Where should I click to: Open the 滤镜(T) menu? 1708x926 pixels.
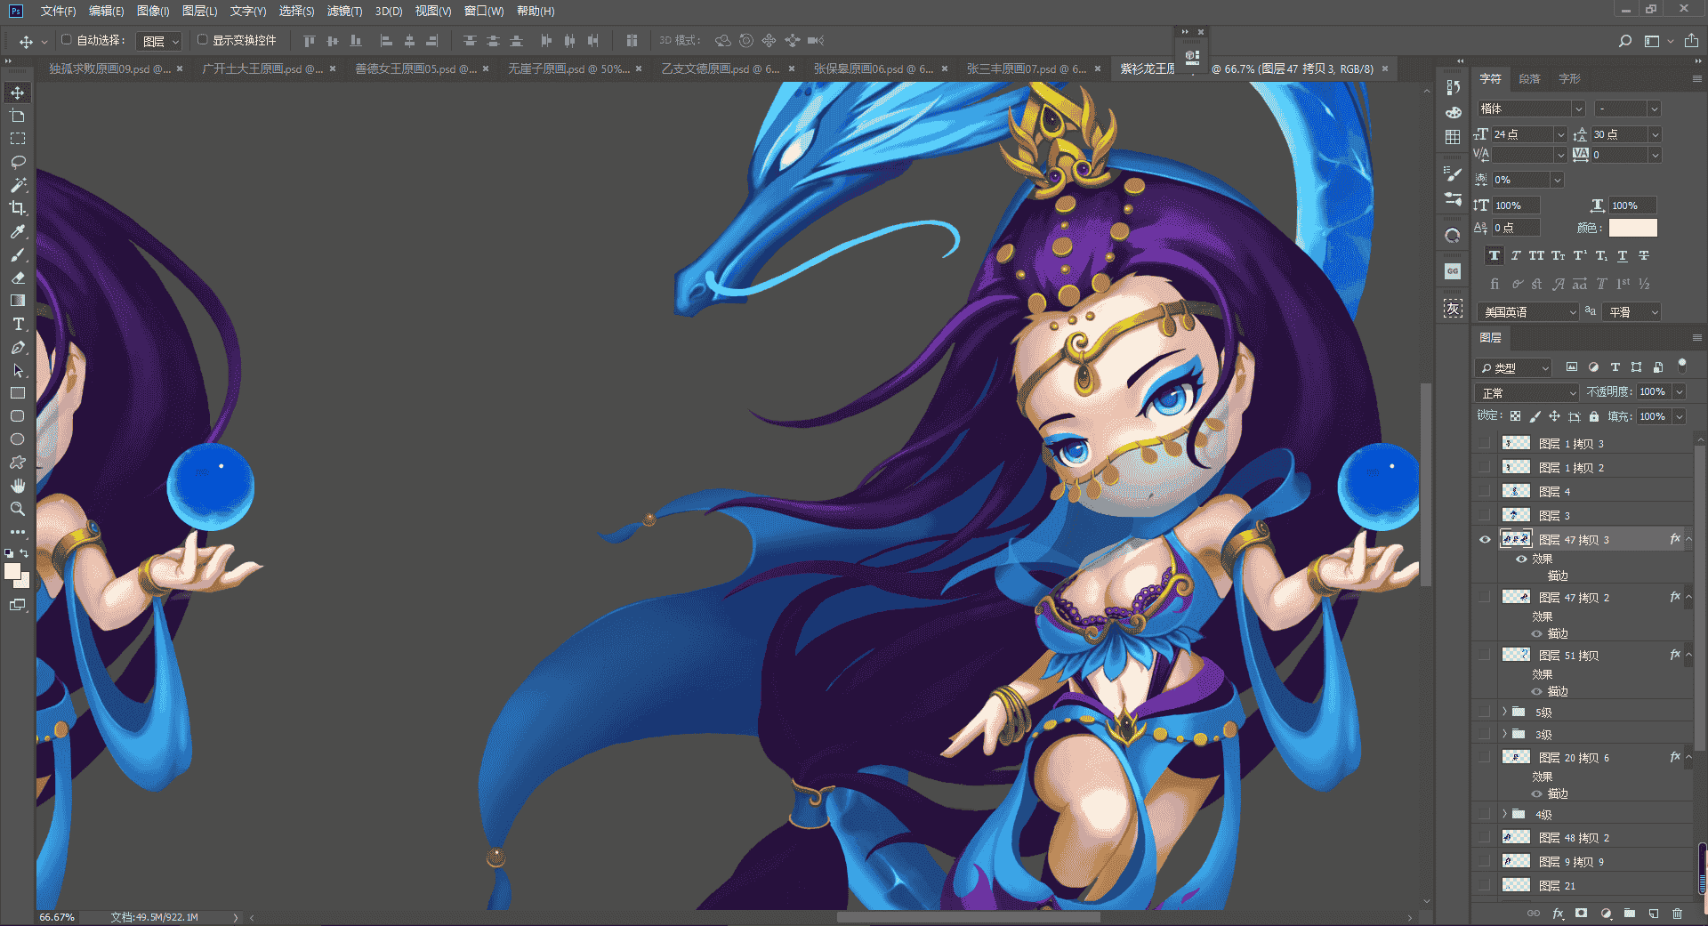click(344, 11)
